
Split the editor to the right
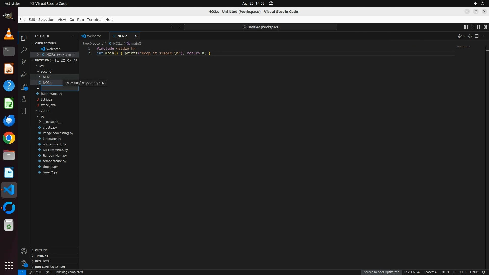[477, 36]
